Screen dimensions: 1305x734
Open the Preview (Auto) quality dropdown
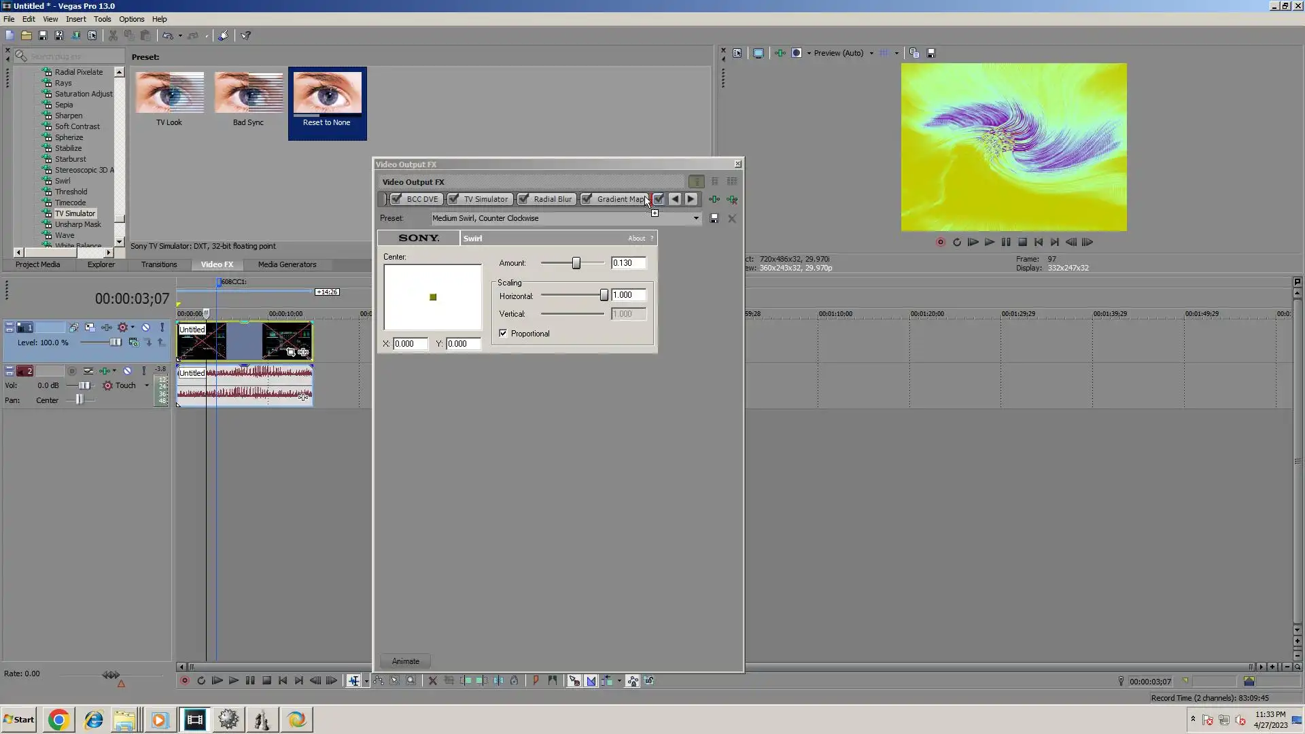871,53
